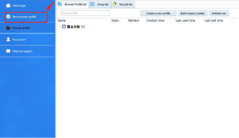Click Refresh List button
239x138 pixels.
coord(219,13)
